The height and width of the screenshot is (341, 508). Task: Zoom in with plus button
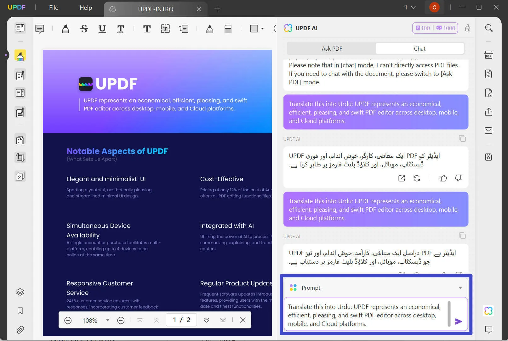(x=121, y=320)
